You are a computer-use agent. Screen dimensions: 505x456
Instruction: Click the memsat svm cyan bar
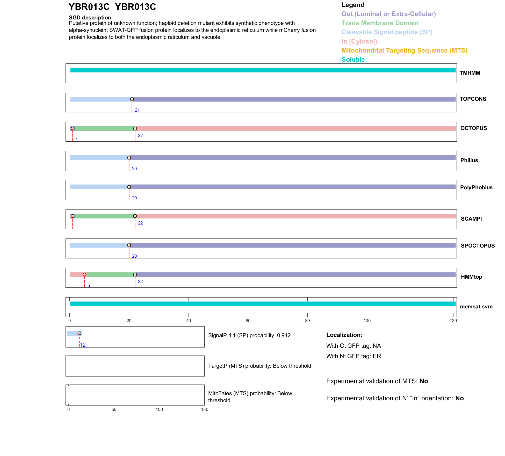click(263, 304)
